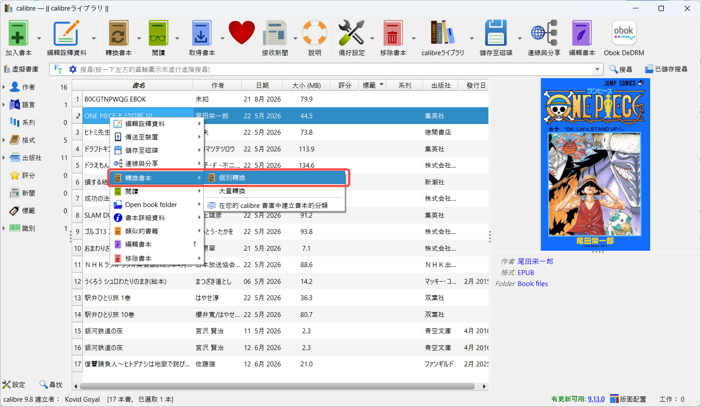Open 偏好設定 tools icon
The image size is (701, 407).
351,34
